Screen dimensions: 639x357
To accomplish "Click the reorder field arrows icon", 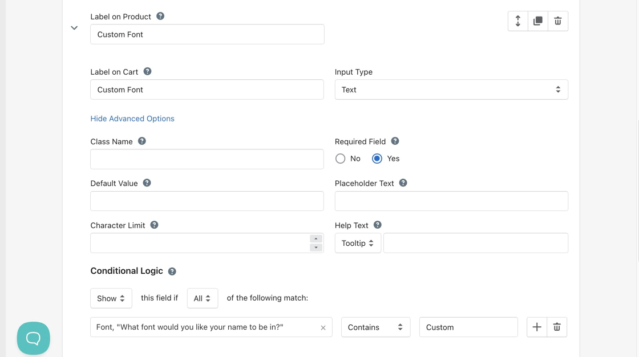I will [518, 21].
